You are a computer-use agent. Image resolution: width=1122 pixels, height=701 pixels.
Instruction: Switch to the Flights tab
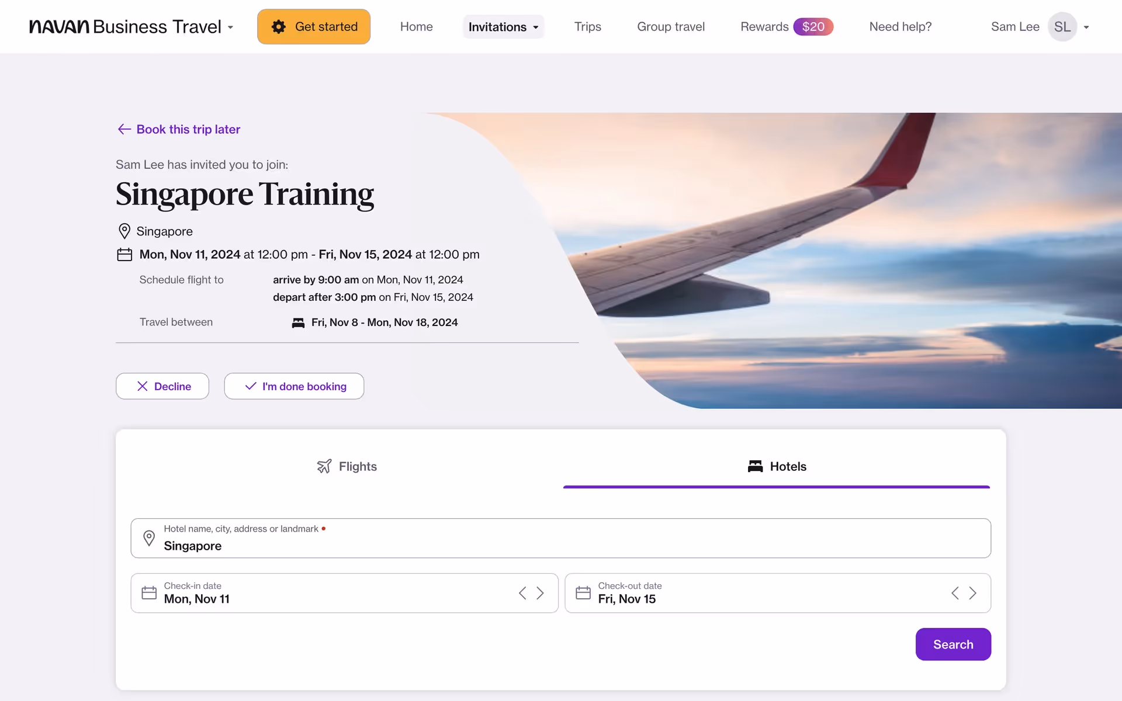coord(347,466)
